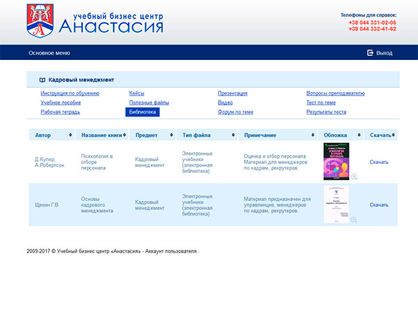The image size is (418, 314).
Task: Download the Щекин Г.В. book
Action: click(x=379, y=204)
